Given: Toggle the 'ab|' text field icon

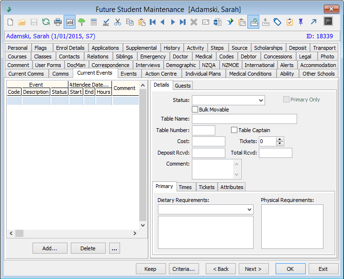Looking at the screenshot, I should [x=70, y=22].
